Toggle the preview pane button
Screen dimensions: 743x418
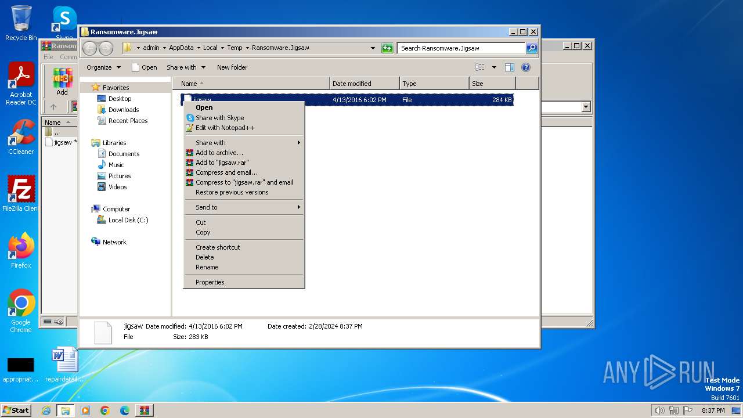[509, 67]
